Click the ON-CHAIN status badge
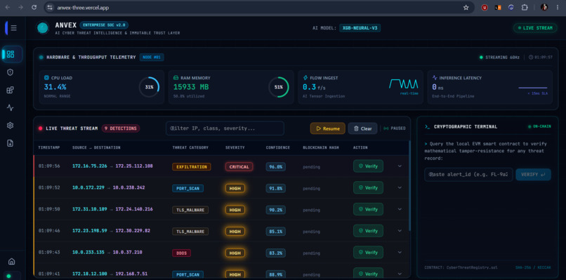 click(539, 126)
